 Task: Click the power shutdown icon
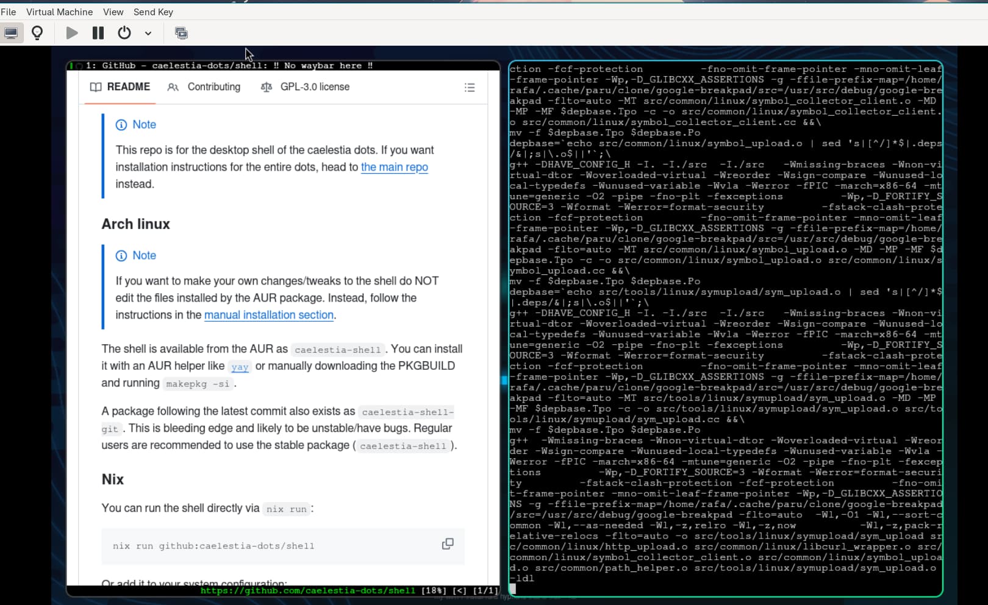click(x=124, y=33)
